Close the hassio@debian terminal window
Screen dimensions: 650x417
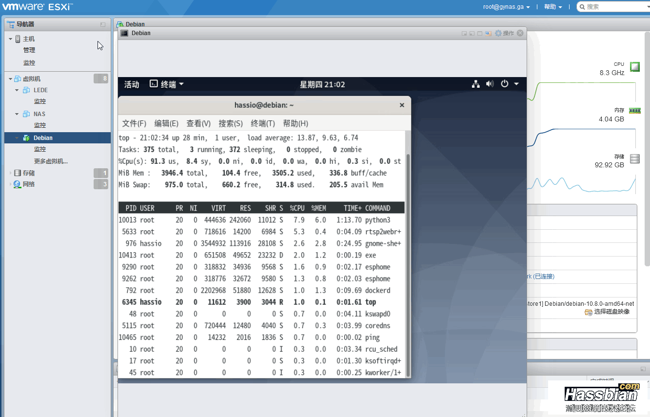coord(402,105)
